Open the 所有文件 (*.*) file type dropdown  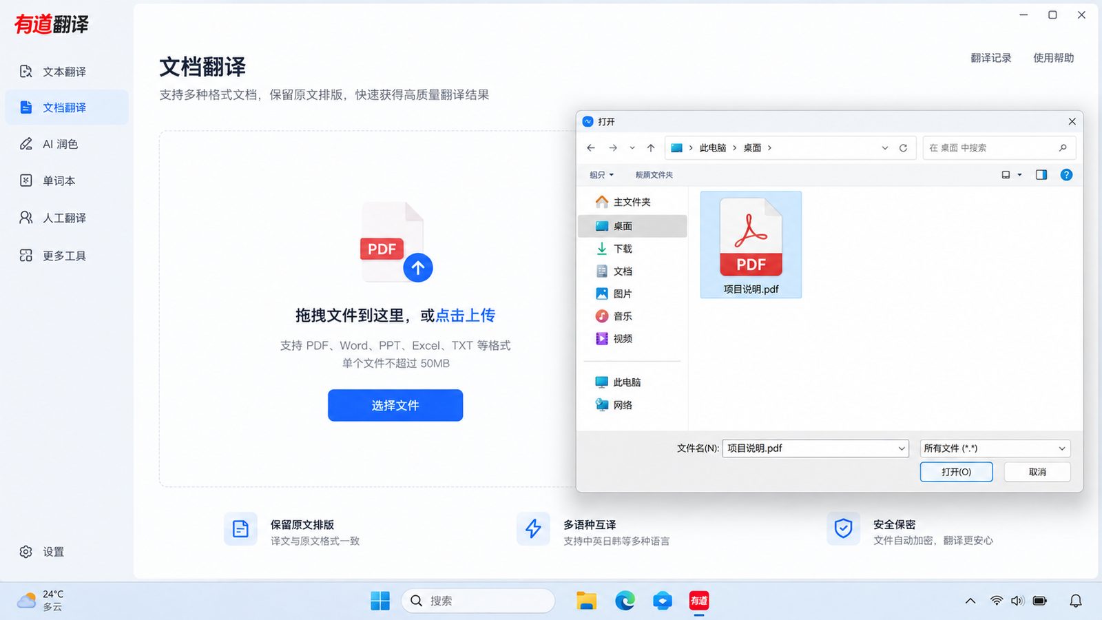995,448
